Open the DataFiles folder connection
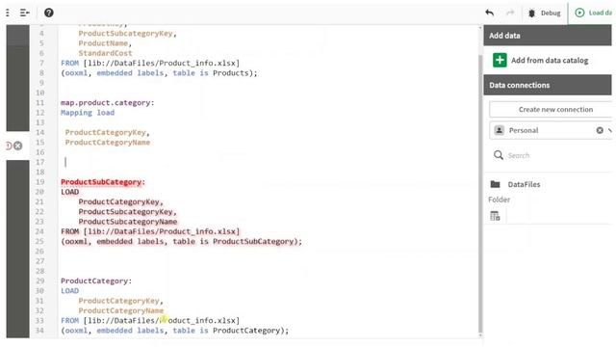616x347 pixels. click(524, 184)
